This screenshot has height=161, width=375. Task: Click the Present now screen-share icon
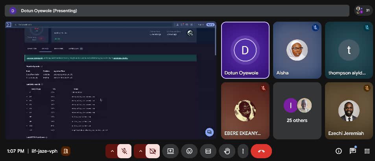click(x=170, y=151)
